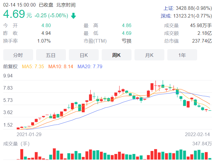Click the 今开 value 4.80
218x162 pixels.
click(46, 25)
